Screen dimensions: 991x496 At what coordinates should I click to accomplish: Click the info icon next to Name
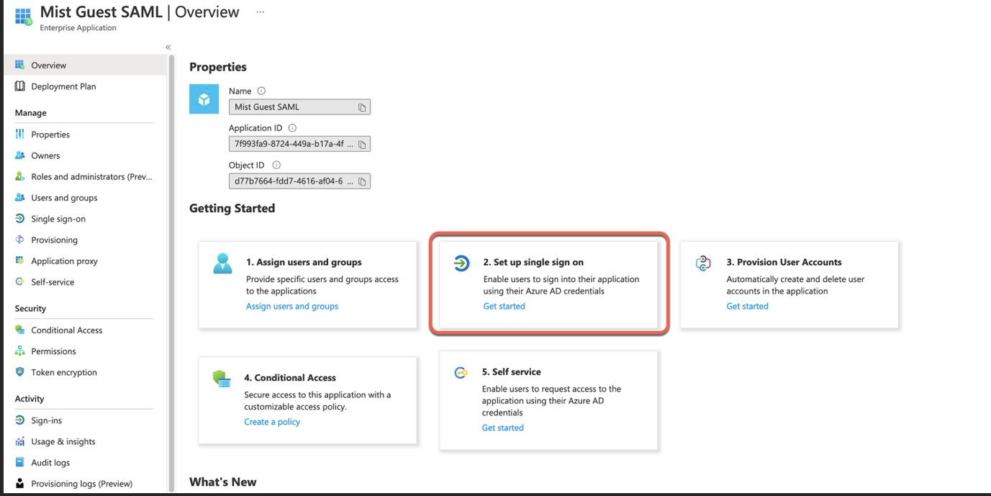coord(261,91)
